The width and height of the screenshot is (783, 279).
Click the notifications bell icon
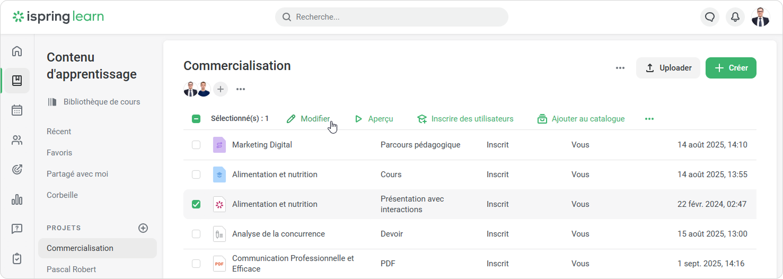pos(735,17)
